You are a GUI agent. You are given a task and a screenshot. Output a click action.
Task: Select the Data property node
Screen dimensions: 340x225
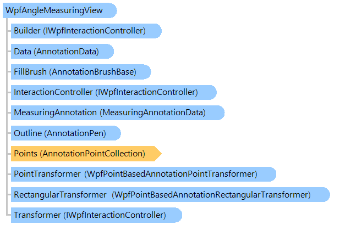point(63,51)
